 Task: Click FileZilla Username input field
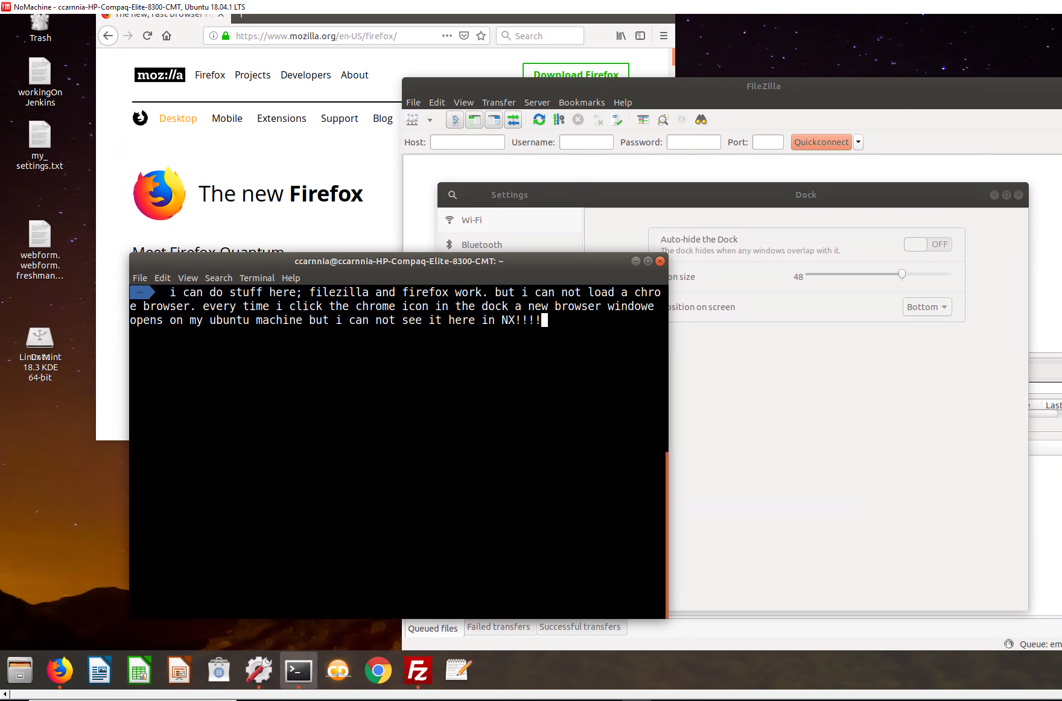pos(587,142)
